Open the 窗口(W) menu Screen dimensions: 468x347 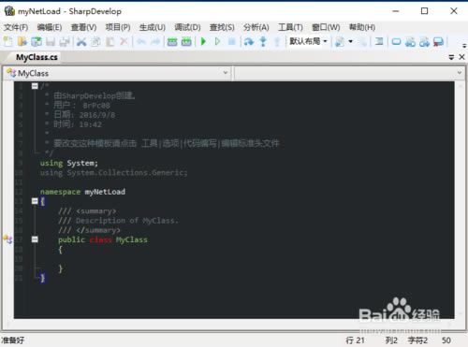(x=326, y=27)
